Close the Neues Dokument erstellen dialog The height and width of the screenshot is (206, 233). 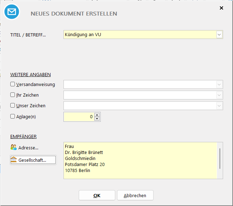click(221, 8)
